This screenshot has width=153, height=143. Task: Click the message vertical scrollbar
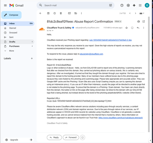click(149, 74)
